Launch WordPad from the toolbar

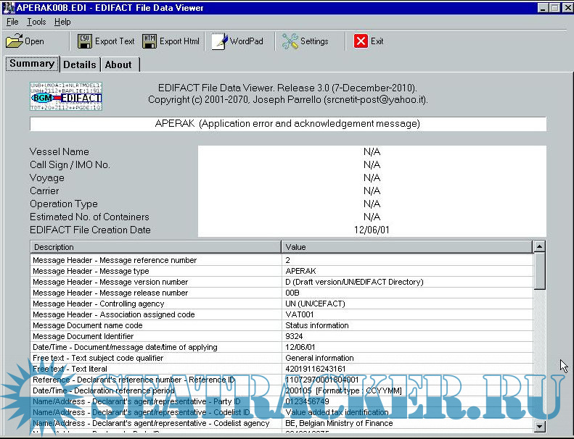pyautogui.click(x=219, y=41)
